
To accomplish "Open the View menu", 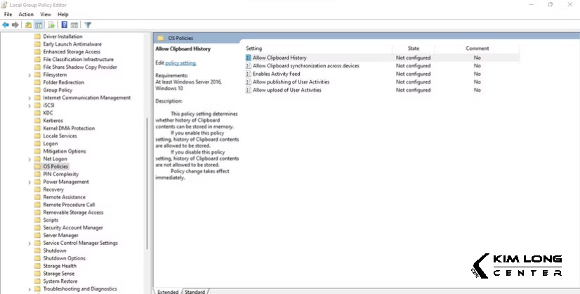I will click(x=46, y=14).
